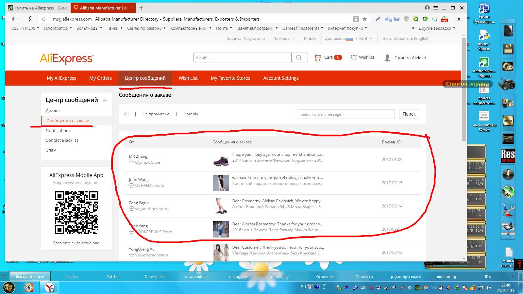
Task: Click the CPU-Z icon in the side dock
Action: click(508, 121)
